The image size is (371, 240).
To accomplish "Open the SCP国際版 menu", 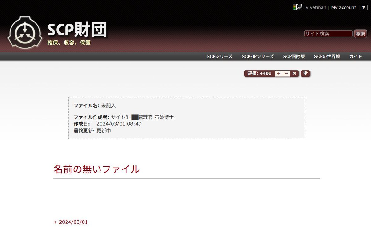I will pos(294,56).
